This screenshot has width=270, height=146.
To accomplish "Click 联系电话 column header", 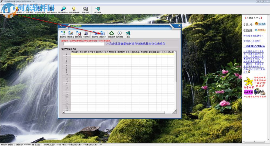I will (136, 52).
